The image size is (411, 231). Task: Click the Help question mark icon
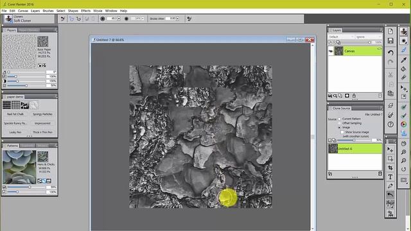tap(390, 124)
